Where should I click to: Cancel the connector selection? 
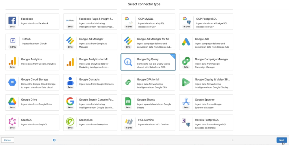[x=8, y=140]
